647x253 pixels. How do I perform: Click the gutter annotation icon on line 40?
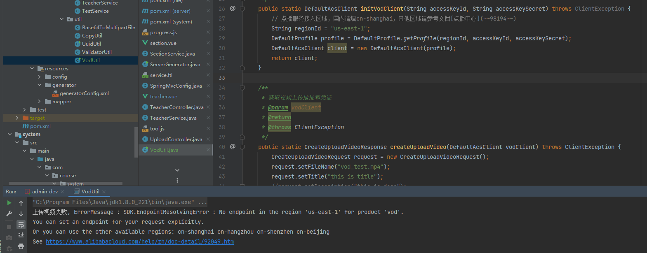click(x=233, y=147)
